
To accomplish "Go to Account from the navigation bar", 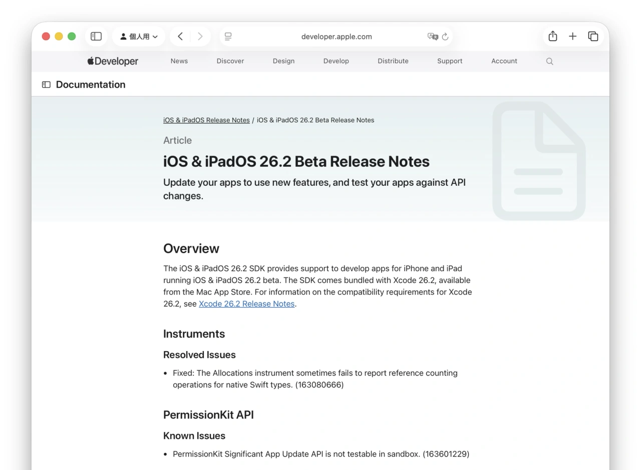I will [x=504, y=61].
